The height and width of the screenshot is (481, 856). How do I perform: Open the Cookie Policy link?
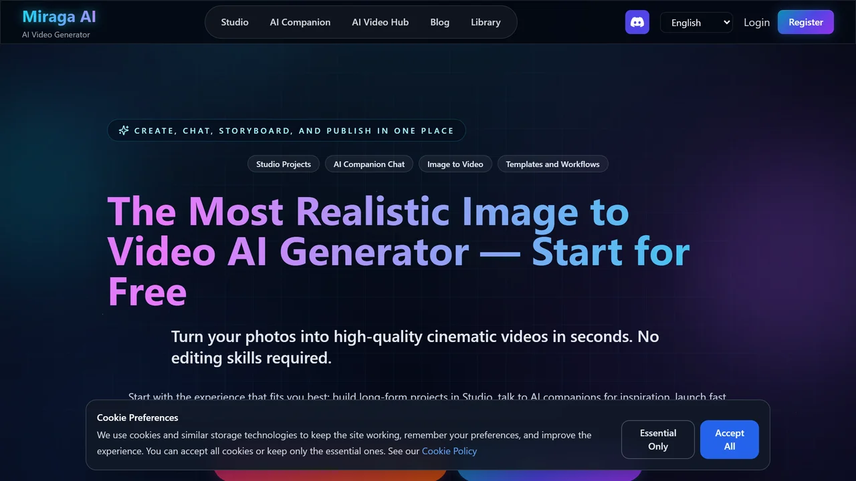(x=449, y=451)
